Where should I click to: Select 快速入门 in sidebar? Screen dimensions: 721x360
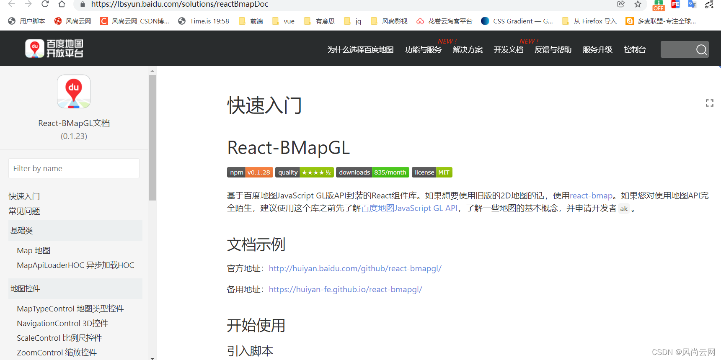24,196
